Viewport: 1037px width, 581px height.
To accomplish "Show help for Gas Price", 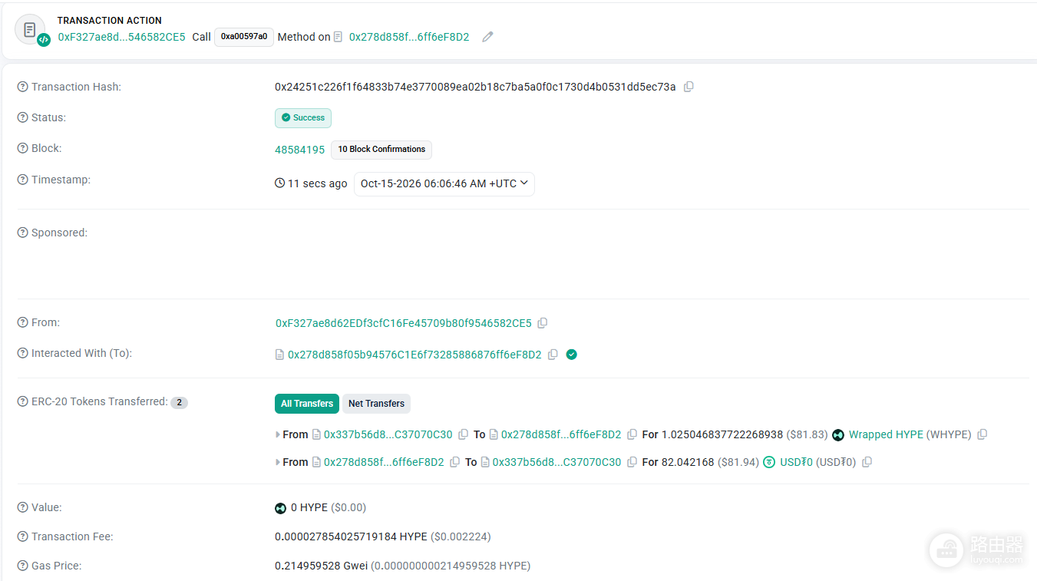I will coord(23,566).
